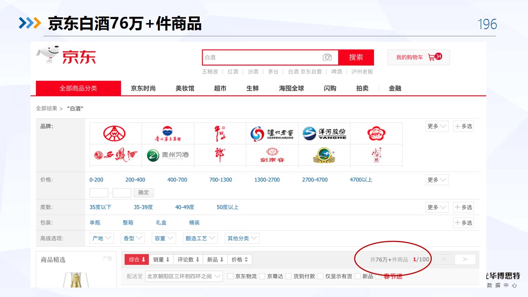Open the 容量 dropdown
528x297 pixels.
[164, 238]
